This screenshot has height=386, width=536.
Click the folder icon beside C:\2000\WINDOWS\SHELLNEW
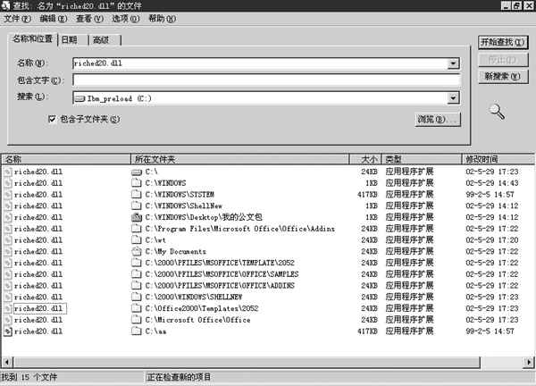tap(137, 298)
